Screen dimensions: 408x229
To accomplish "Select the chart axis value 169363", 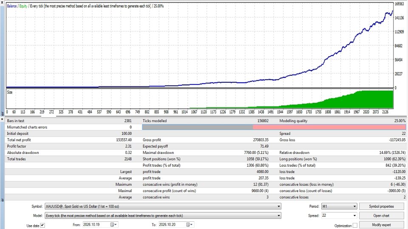I will tap(399, 4).
